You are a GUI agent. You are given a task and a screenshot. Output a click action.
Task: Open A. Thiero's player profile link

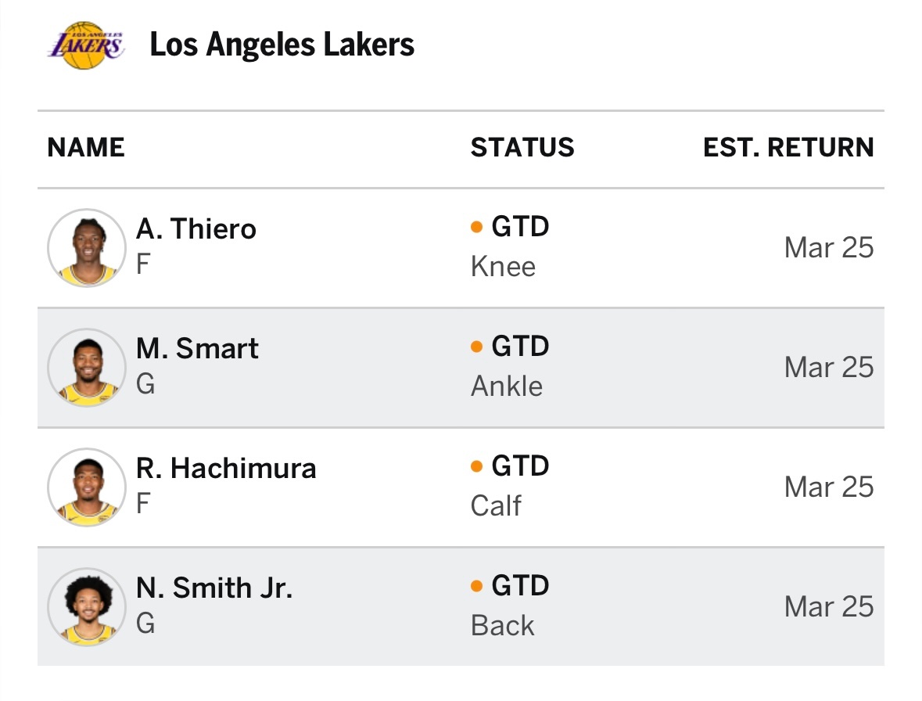196,229
